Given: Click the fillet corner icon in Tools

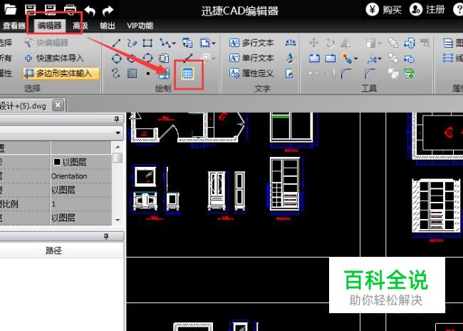Looking at the screenshot, I should click(345, 73).
